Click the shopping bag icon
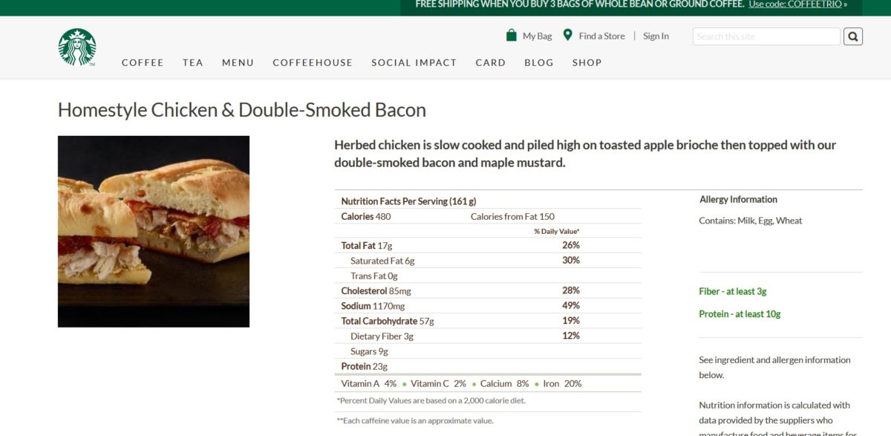891x436 pixels. [x=511, y=35]
